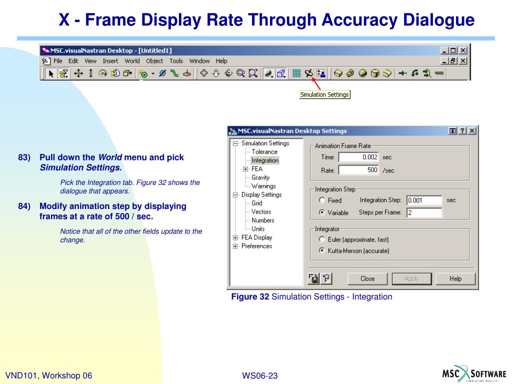The width and height of the screenshot is (512, 384).
Task: Collapse the Simulation Settings tree node
Action: (x=235, y=143)
